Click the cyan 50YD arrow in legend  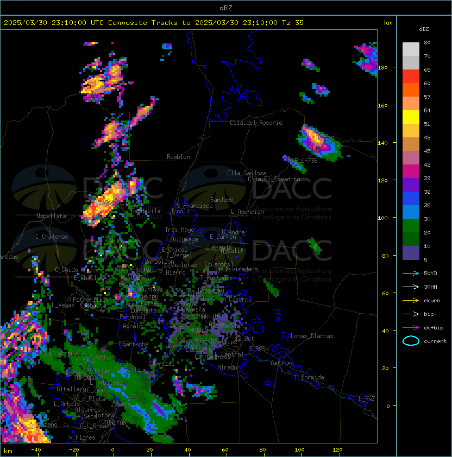411,274
